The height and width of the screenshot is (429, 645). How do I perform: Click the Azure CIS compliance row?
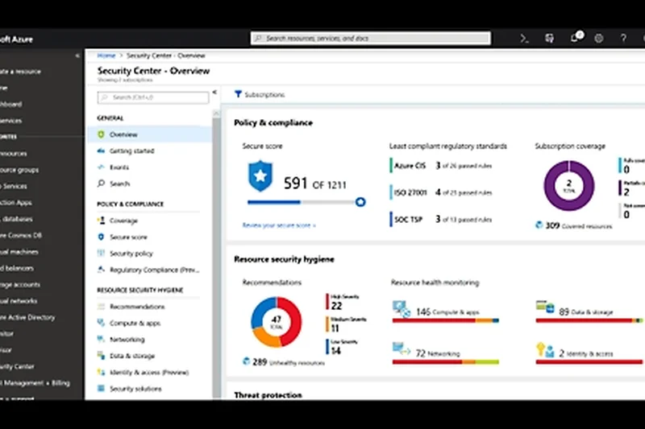(x=440, y=166)
